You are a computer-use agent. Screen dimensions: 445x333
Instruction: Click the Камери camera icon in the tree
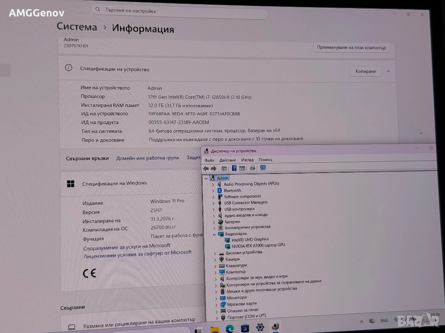(x=222, y=259)
